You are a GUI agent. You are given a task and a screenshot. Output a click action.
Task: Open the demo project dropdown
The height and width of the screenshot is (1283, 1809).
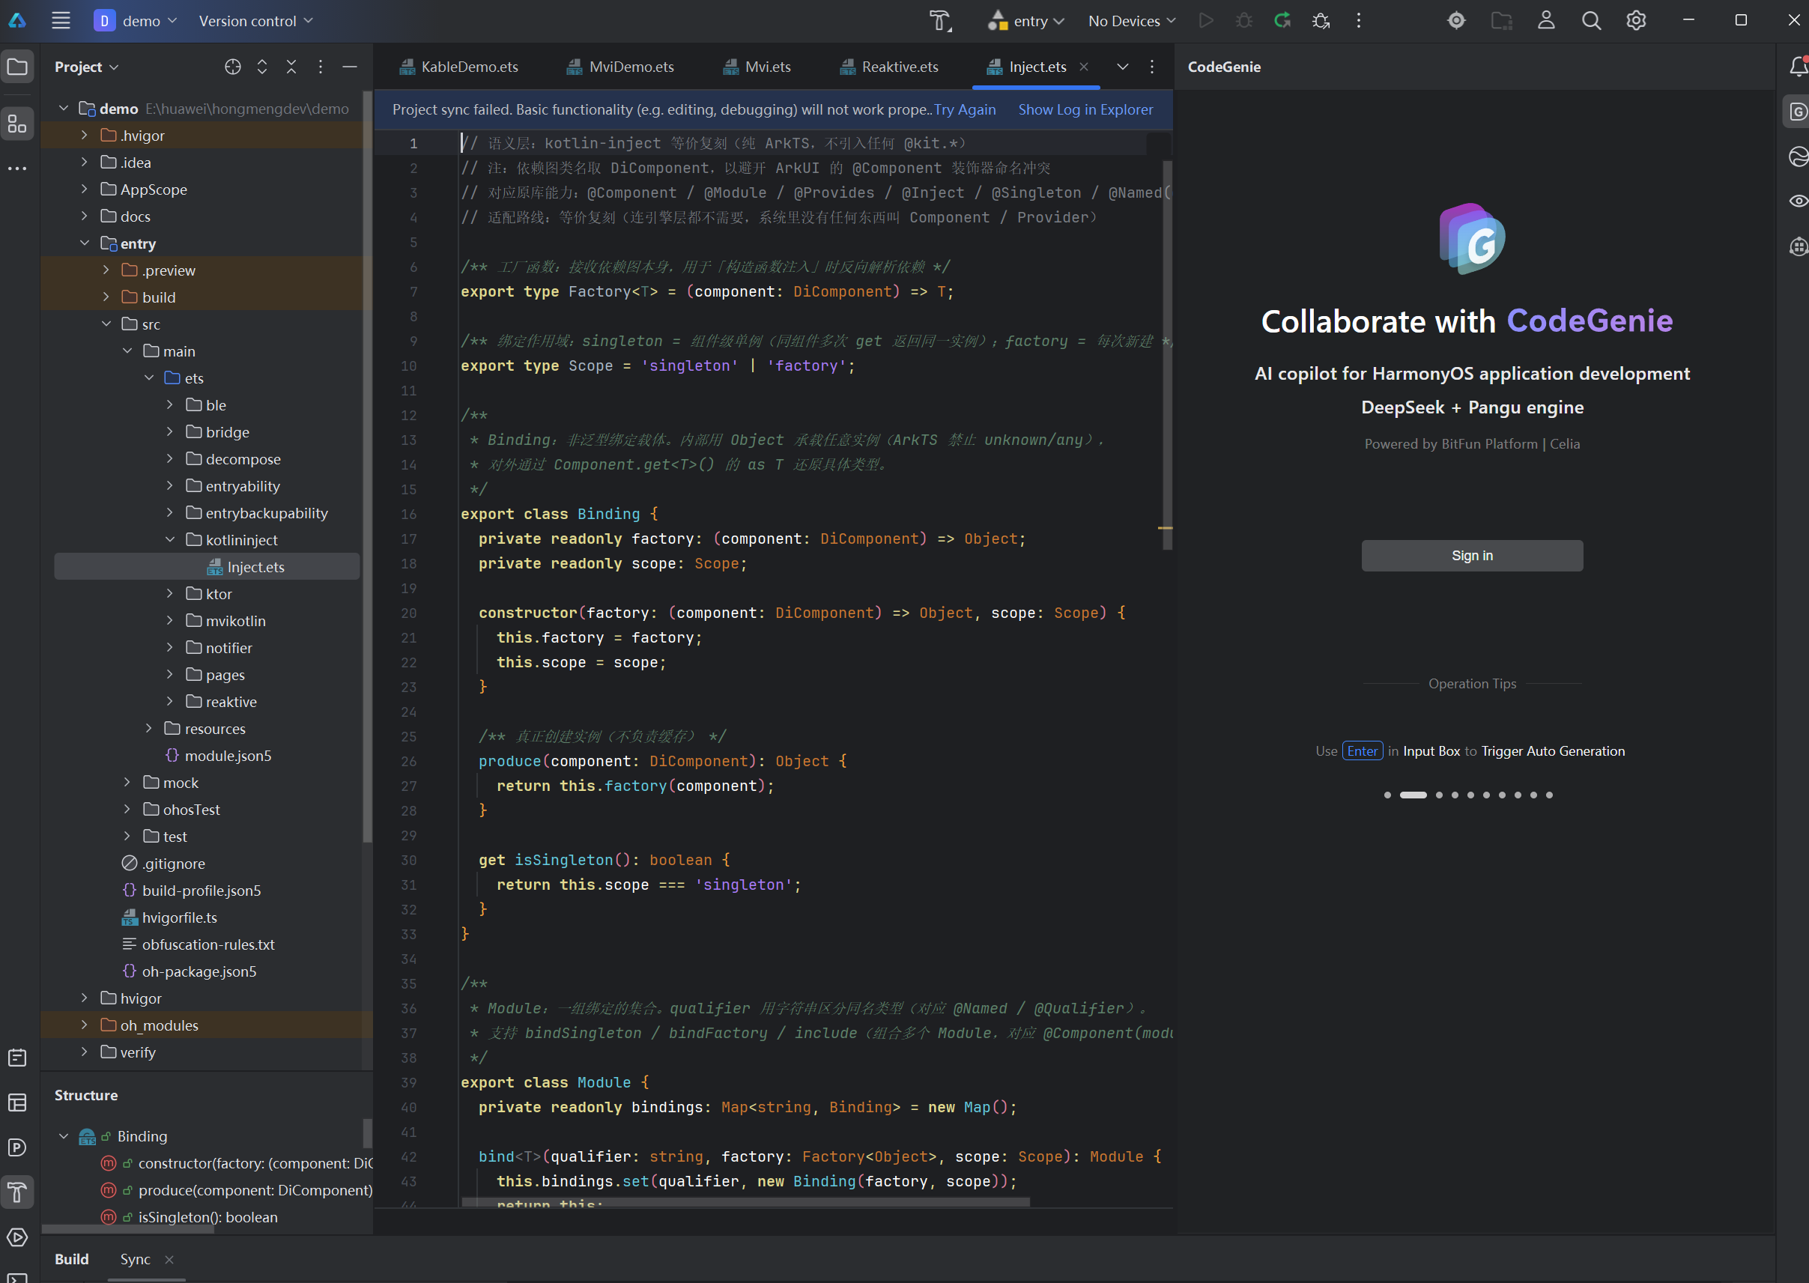(135, 20)
